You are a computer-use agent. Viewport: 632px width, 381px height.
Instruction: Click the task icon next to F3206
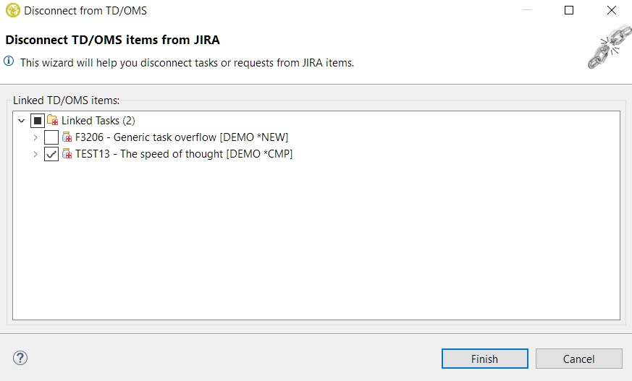67,137
